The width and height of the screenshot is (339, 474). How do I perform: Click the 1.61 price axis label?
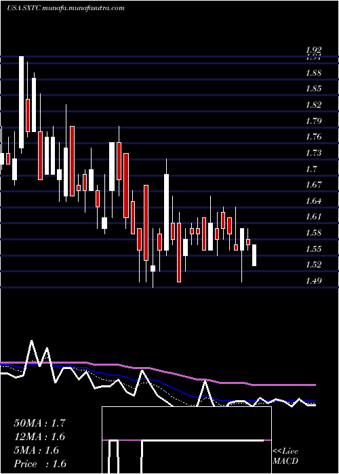click(x=313, y=217)
